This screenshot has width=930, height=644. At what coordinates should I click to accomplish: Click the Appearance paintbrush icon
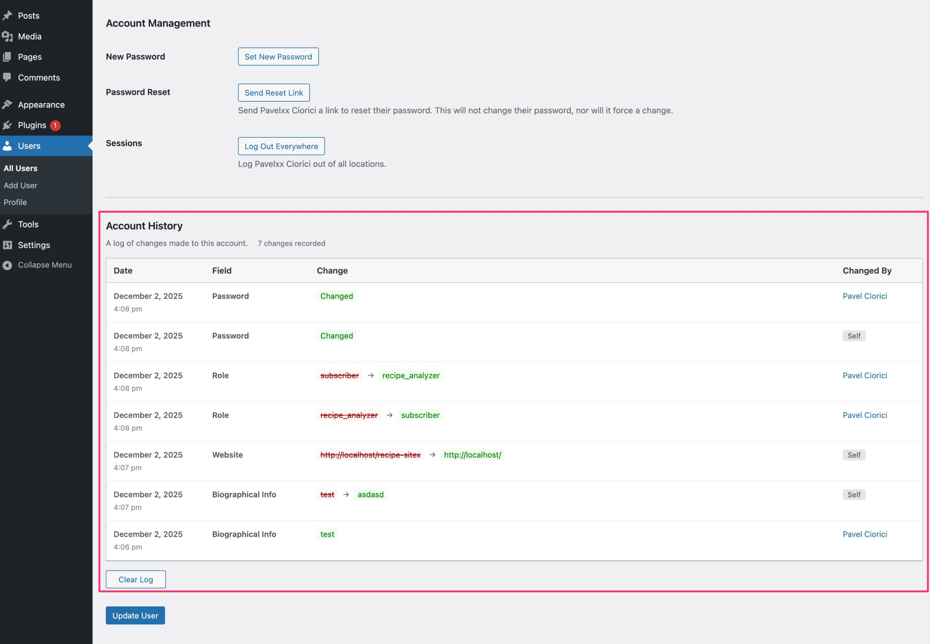(x=7, y=105)
